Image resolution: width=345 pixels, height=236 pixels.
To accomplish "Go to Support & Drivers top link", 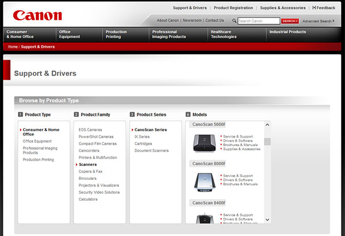I will 190,8.
